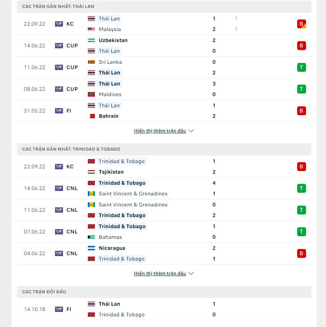Click the red B badge for Thailand–Bahrain match
This screenshot has height=327, width=326.
[302, 111]
